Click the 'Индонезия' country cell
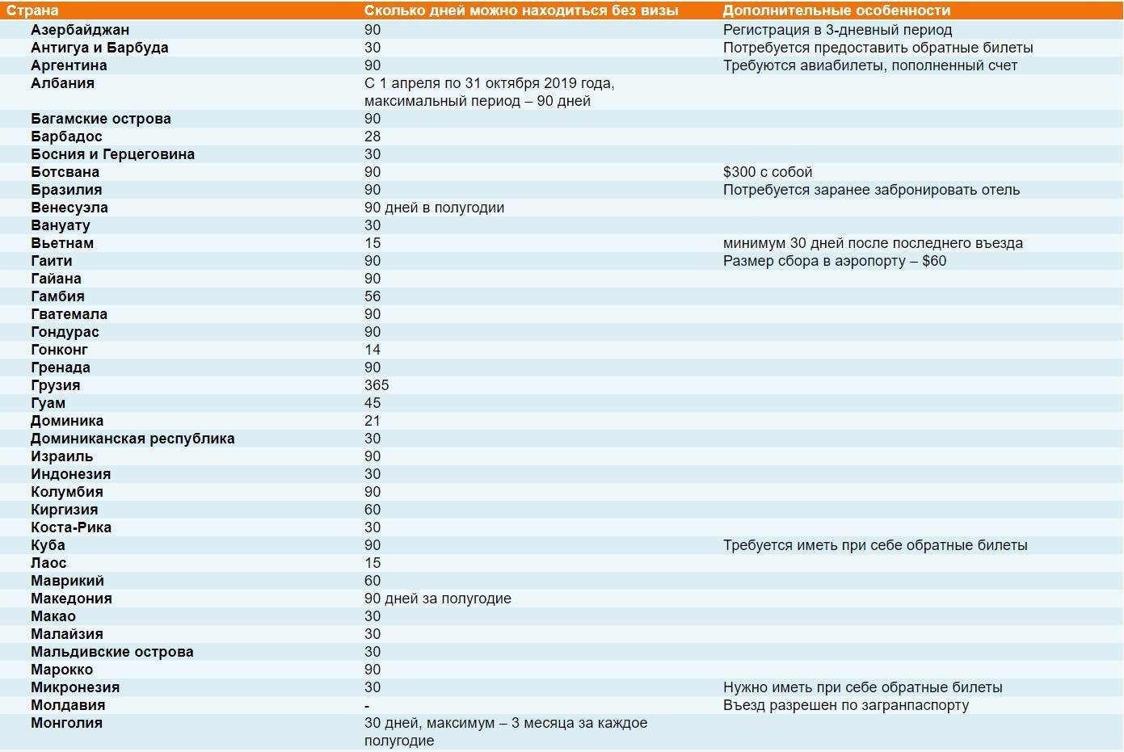Viewport: 1124px width, 752px height. click(71, 474)
